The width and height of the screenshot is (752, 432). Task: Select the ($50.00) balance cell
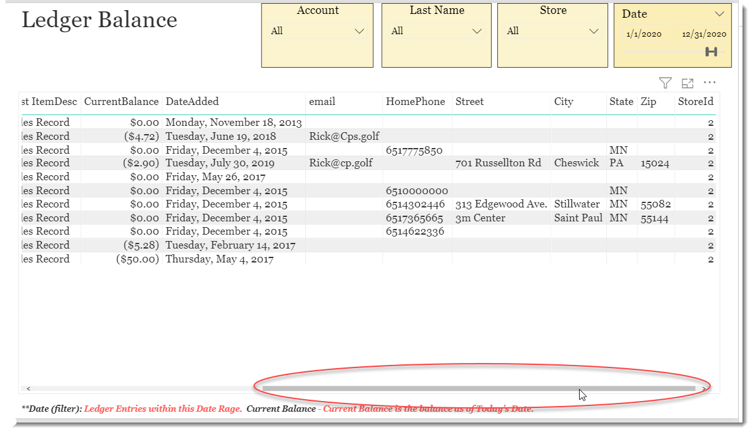[x=137, y=259]
